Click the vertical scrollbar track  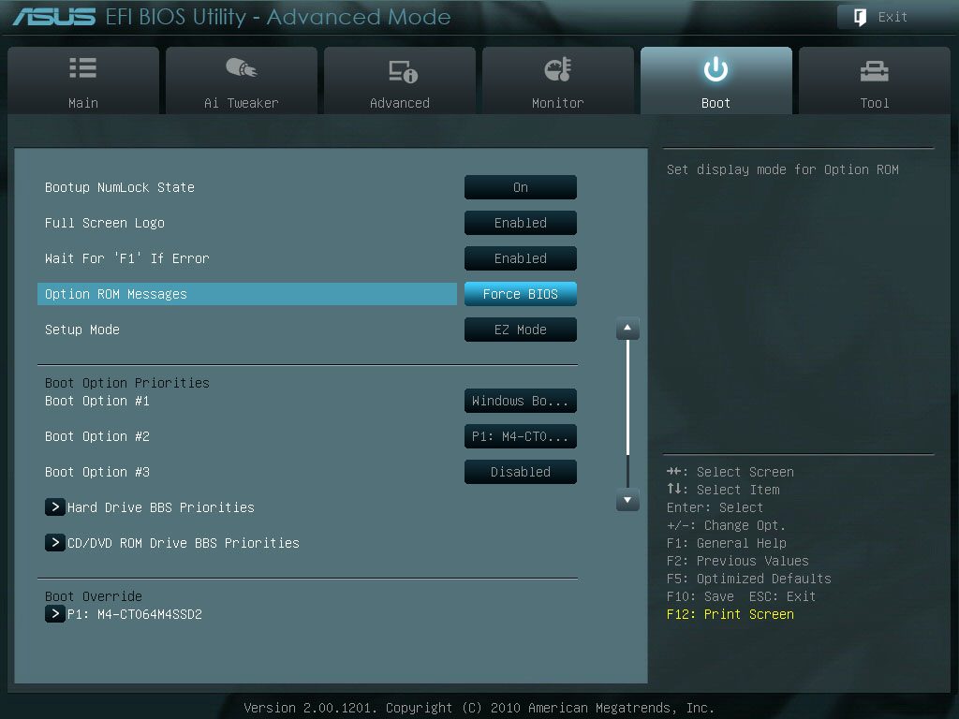[x=627, y=413]
